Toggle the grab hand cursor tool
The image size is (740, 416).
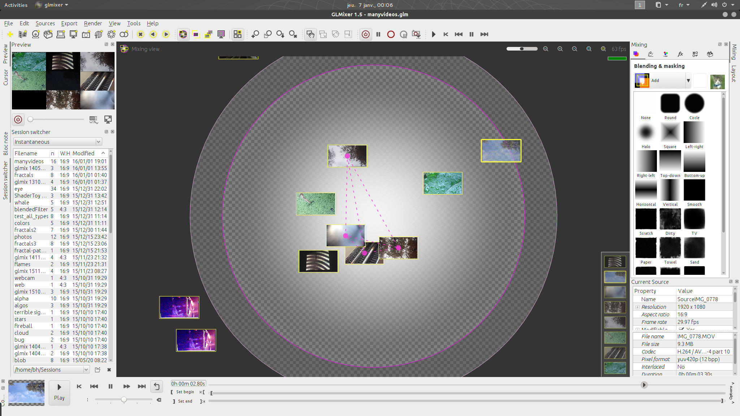tap(310, 34)
